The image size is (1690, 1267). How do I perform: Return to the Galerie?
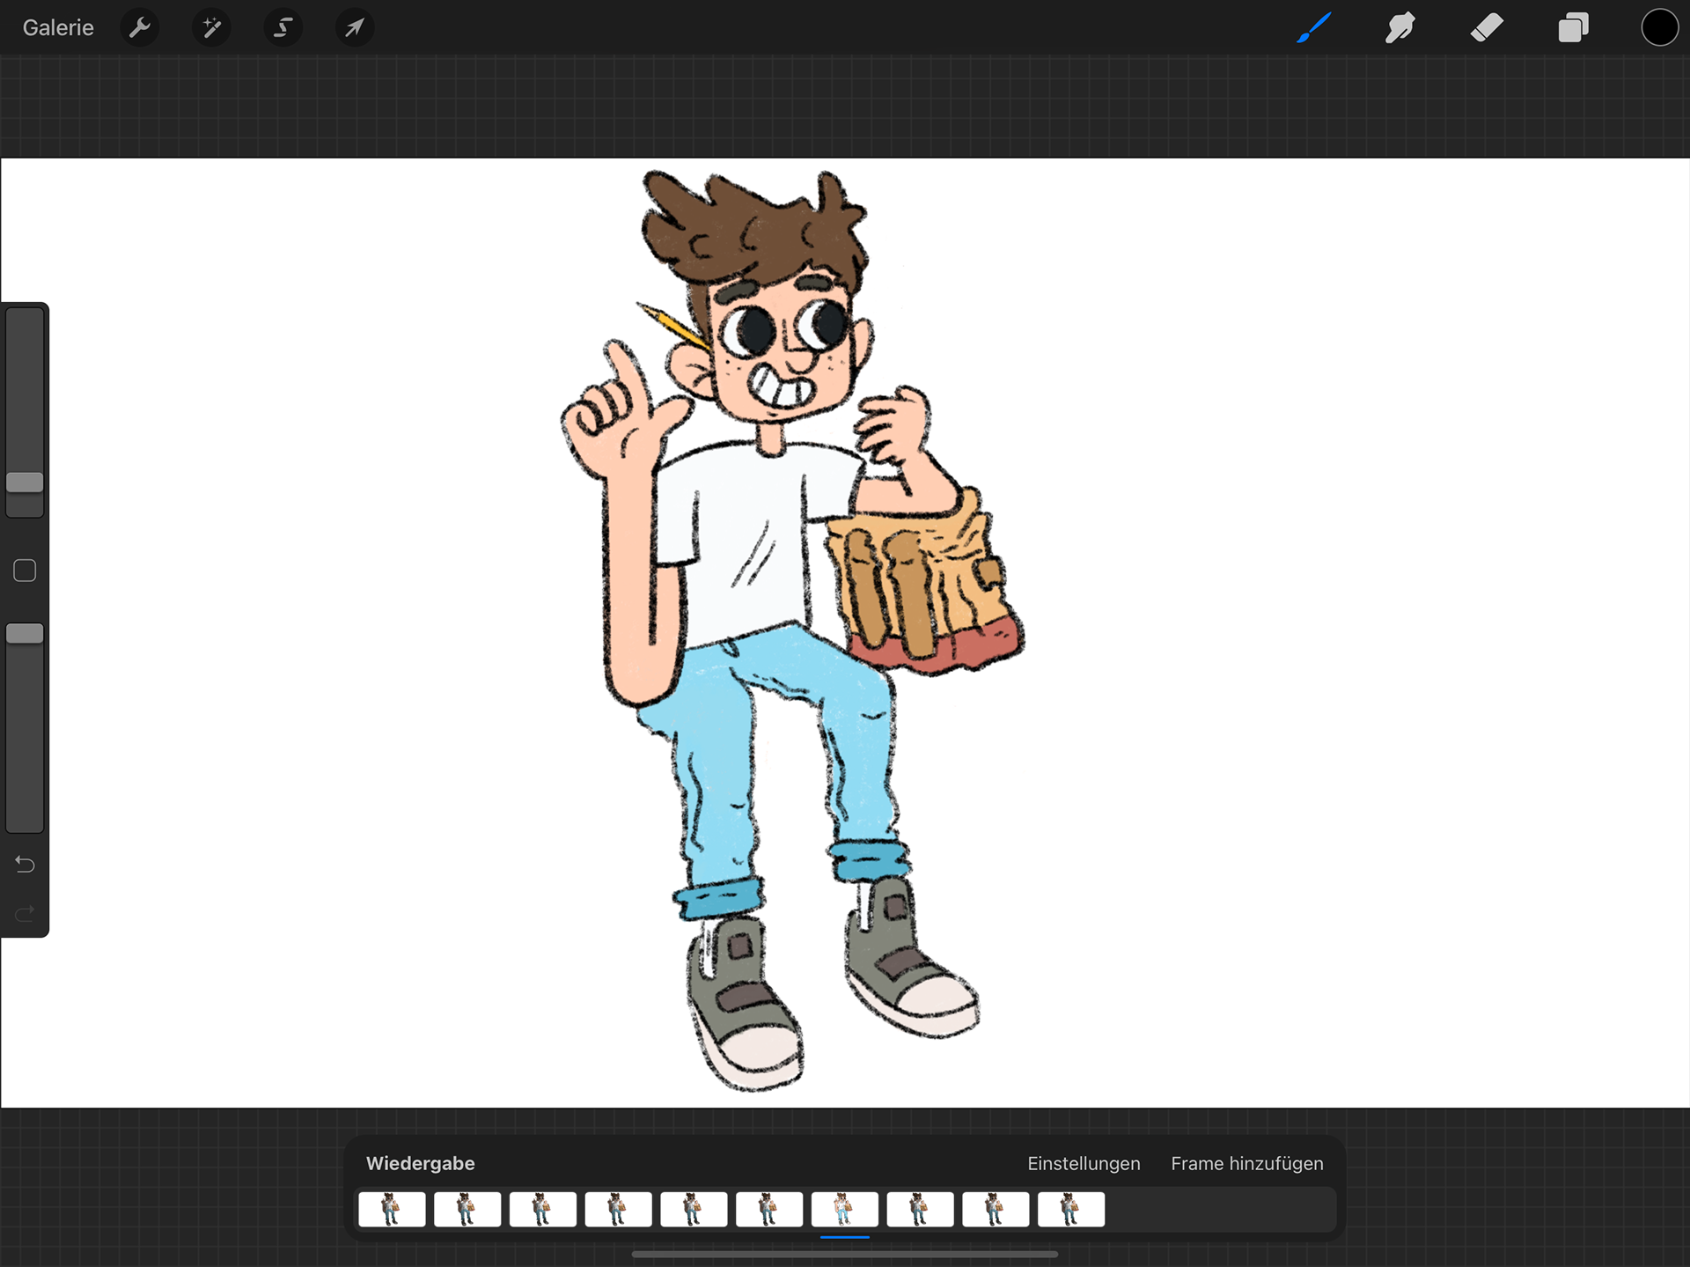(x=58, y=27)
